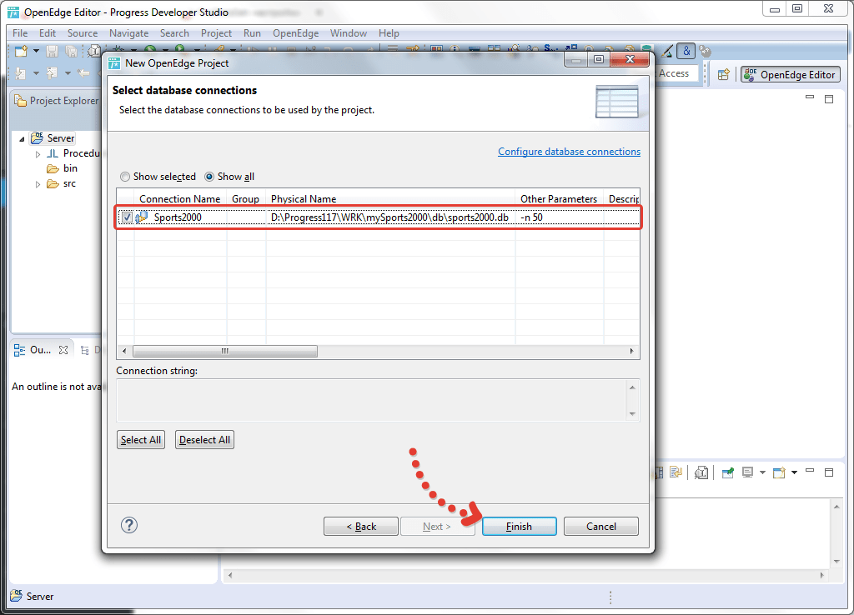
Task: Select the Server project icon in tree
Action: (37, 137)
